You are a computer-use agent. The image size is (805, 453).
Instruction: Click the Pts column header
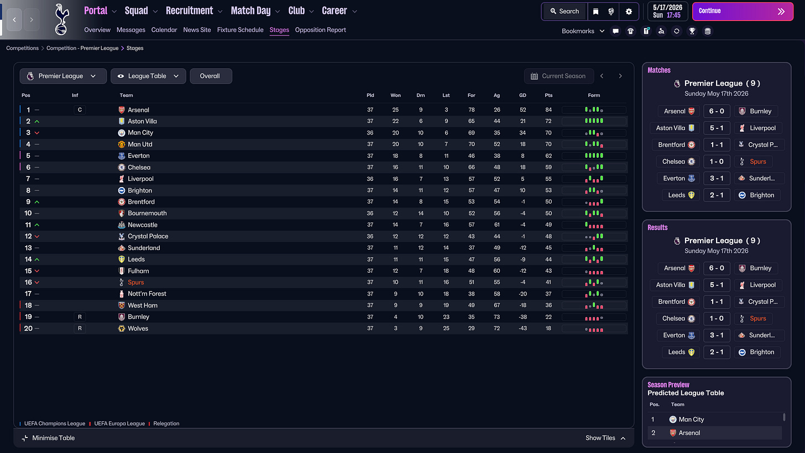548,95
